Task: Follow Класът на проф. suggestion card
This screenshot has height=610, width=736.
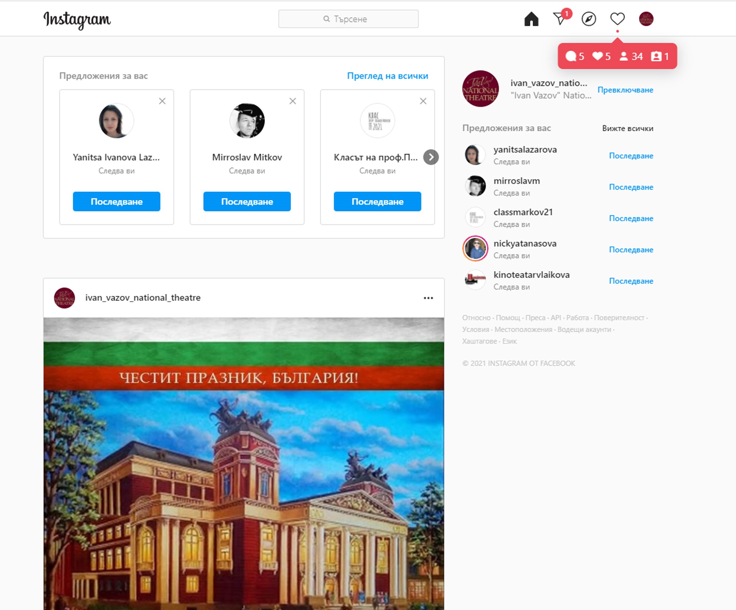Action: pos(377,201)
